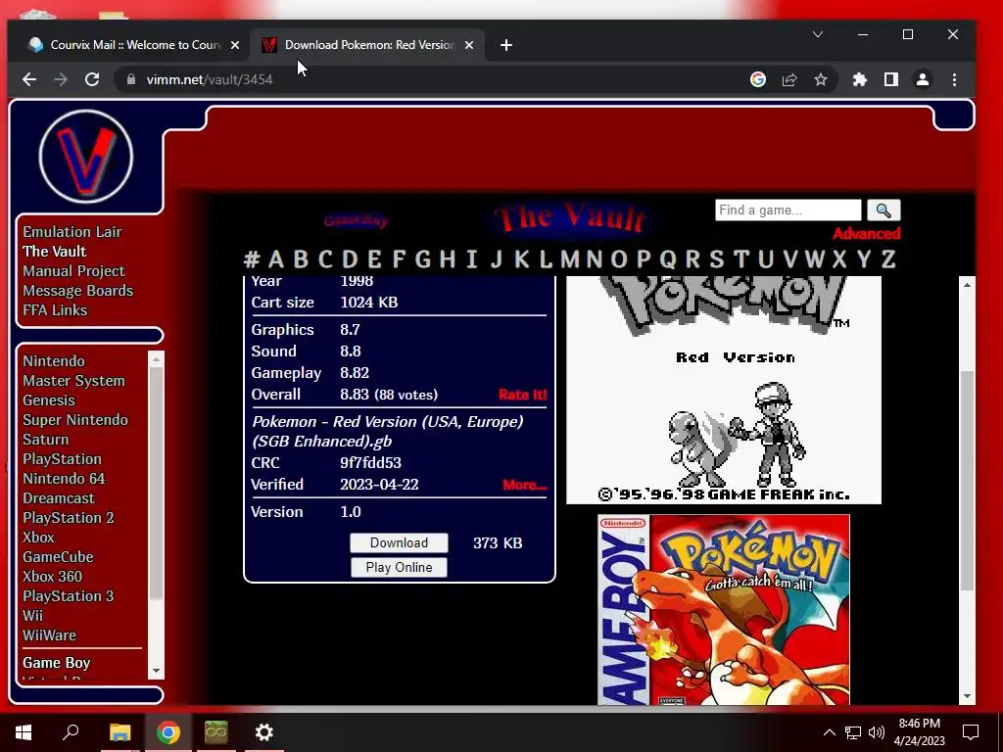Reload the page with refresh icon
This screenshot has width=1003, height=752.
[x=92, y=79]
